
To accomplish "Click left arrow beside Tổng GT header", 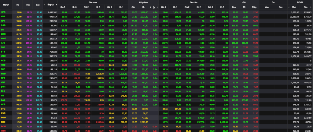I will click(44, 4).
